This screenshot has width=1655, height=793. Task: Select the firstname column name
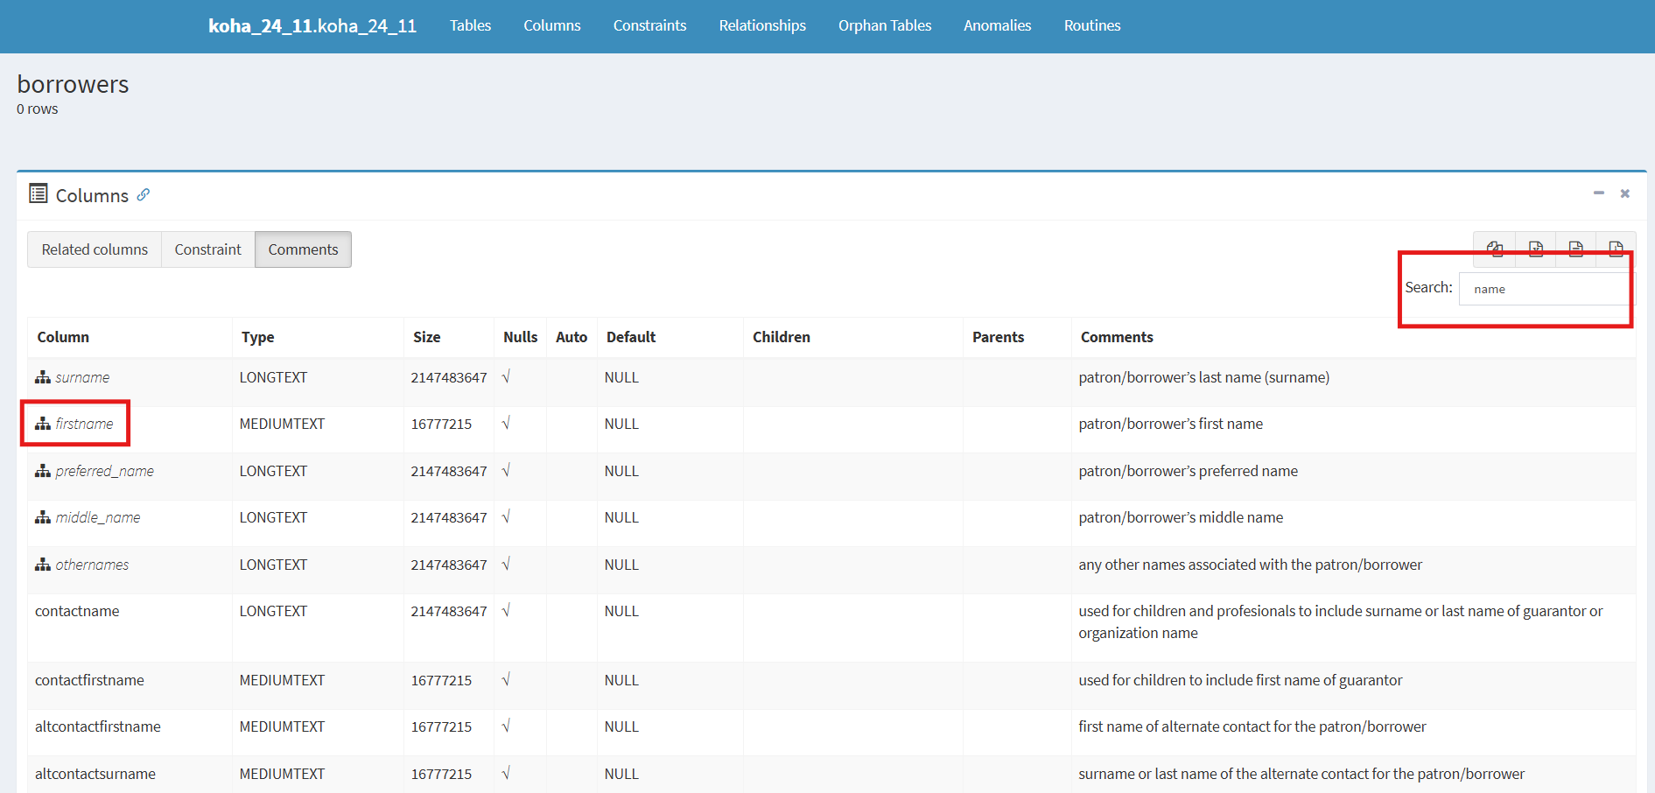[84, 424]
